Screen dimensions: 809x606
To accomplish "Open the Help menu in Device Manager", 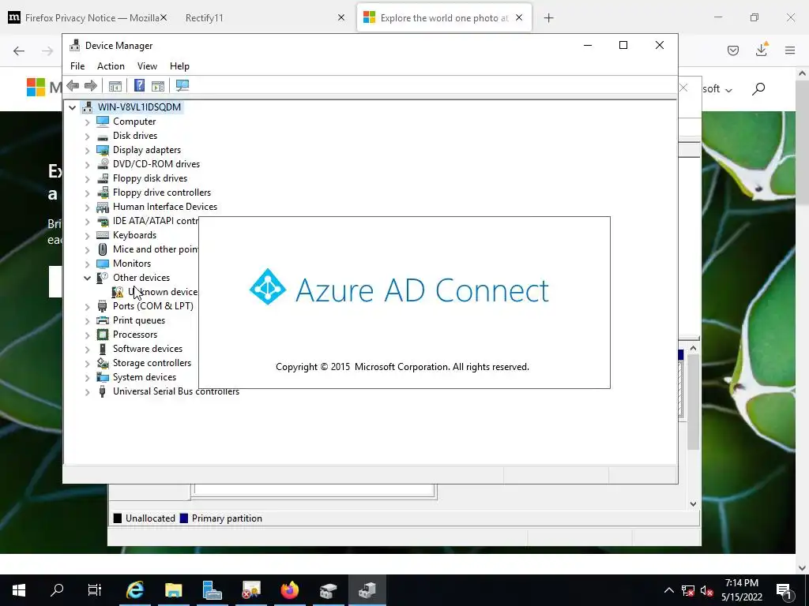I will point(179,66).
